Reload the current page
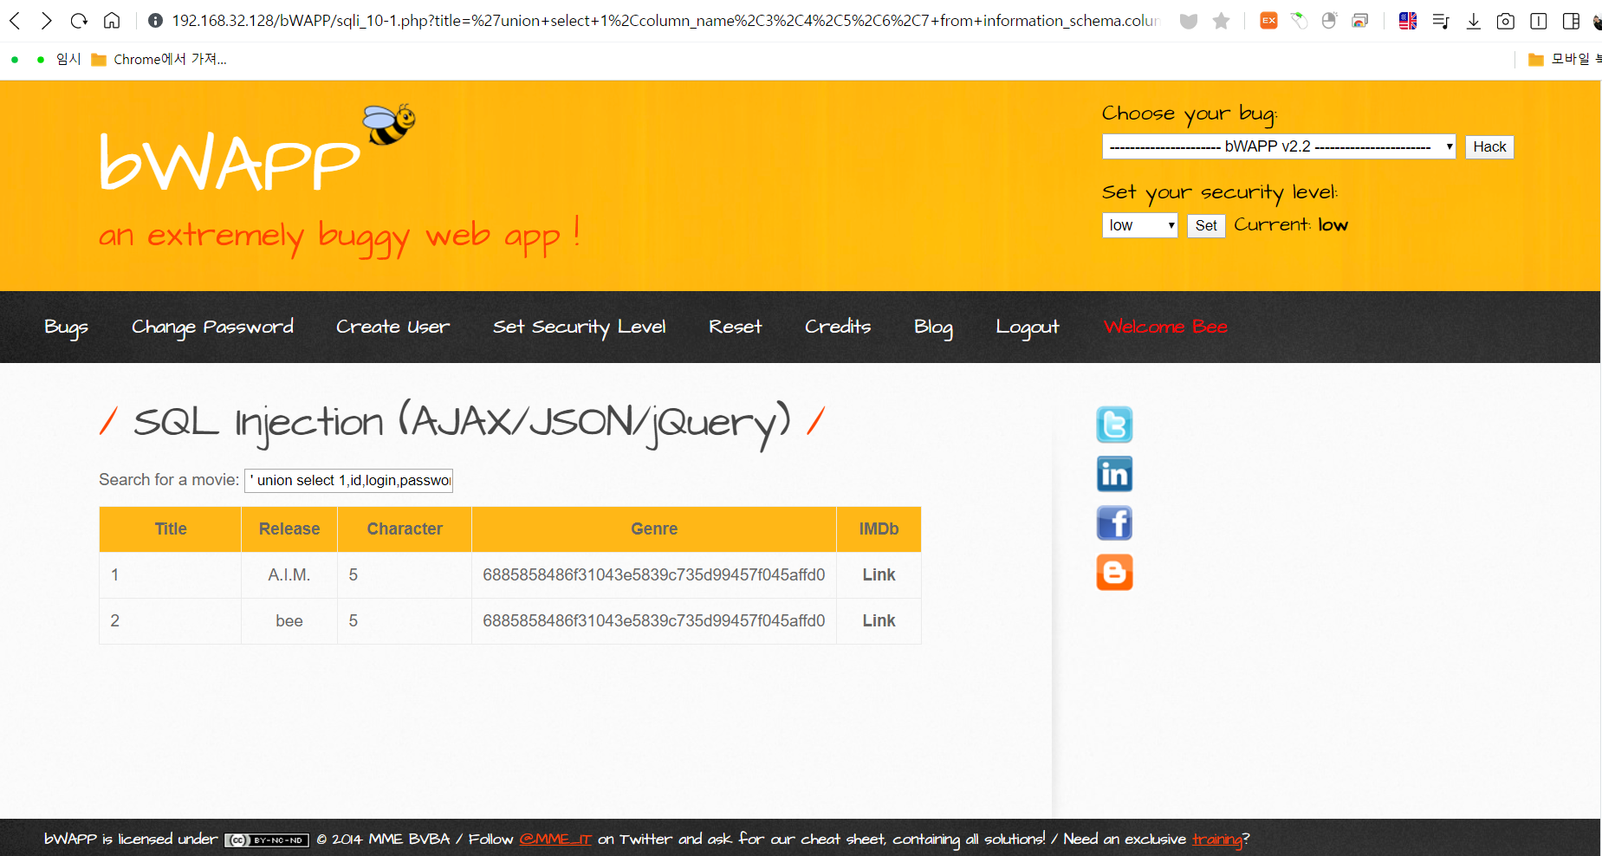The image size is (1602, 856). (79, 21)
